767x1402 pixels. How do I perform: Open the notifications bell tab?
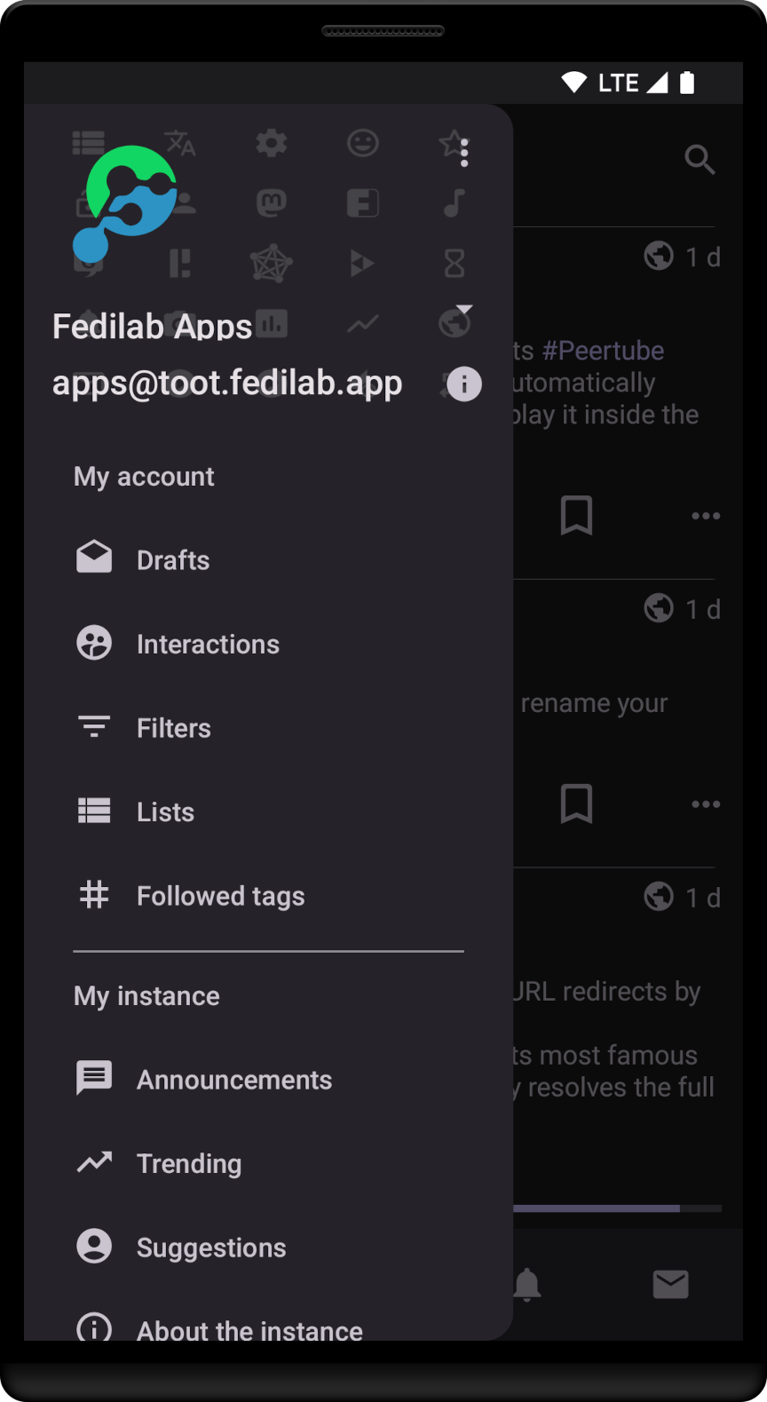[x=527, y=1284]
